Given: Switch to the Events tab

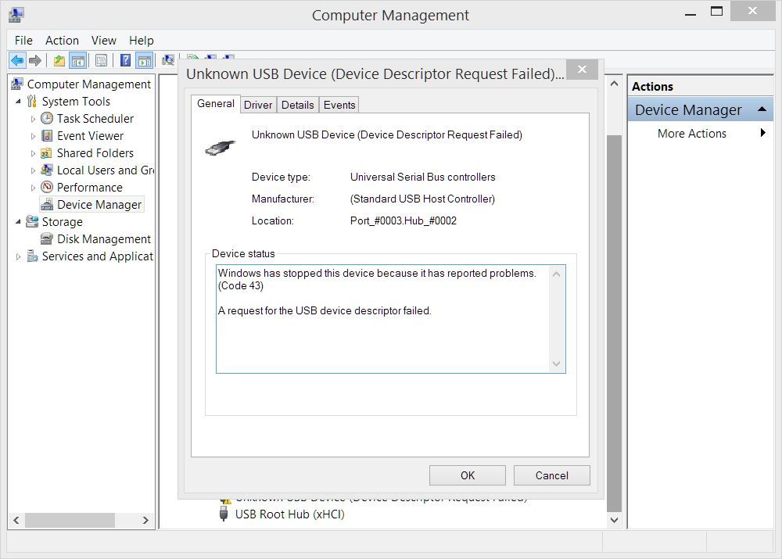Looking at the screenshot, I should click(x=339, y=105).
